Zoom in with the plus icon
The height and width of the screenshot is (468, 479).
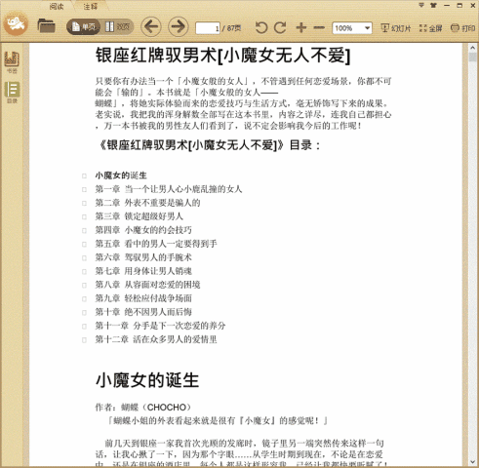301,27
